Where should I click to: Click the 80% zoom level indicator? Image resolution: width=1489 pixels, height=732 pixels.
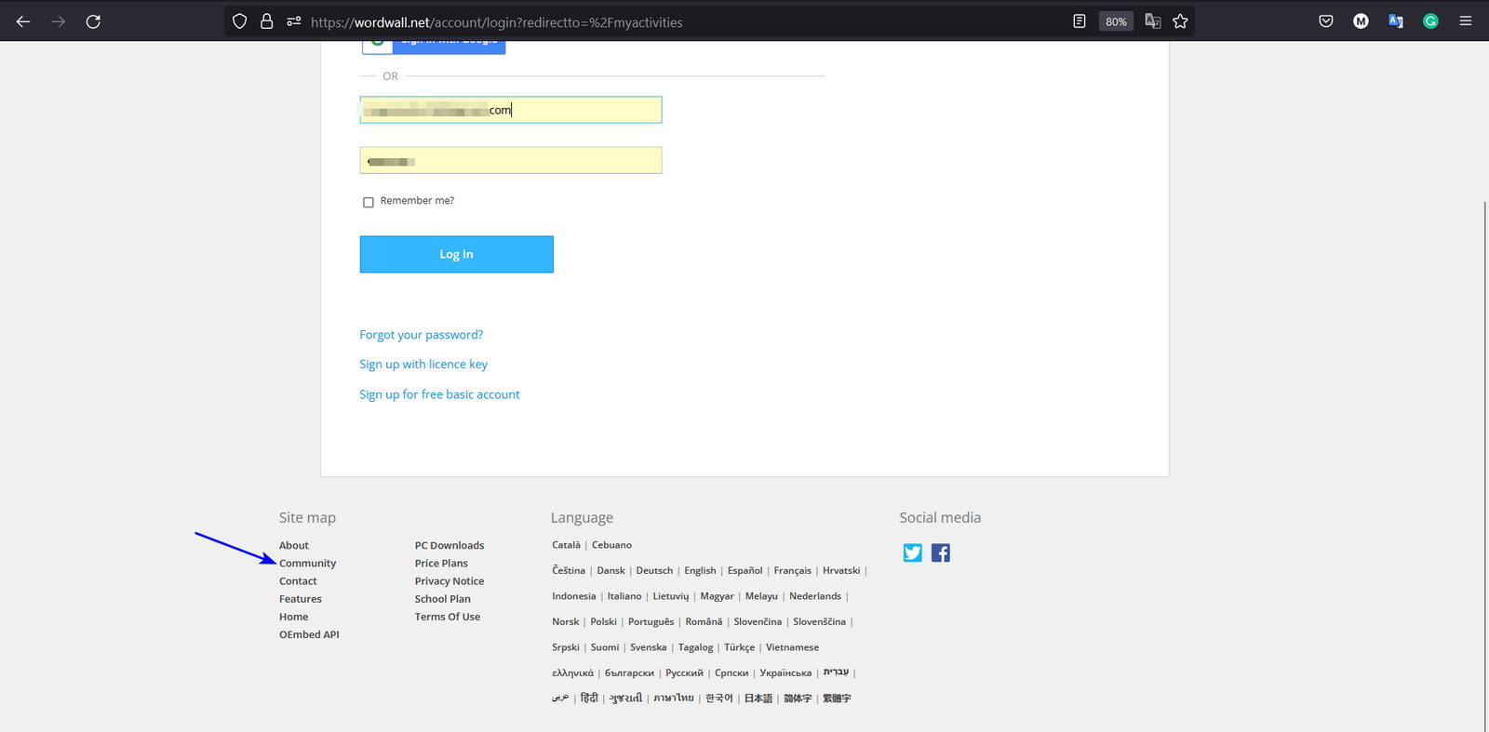pyautogui.click(x=1116, y=21)
